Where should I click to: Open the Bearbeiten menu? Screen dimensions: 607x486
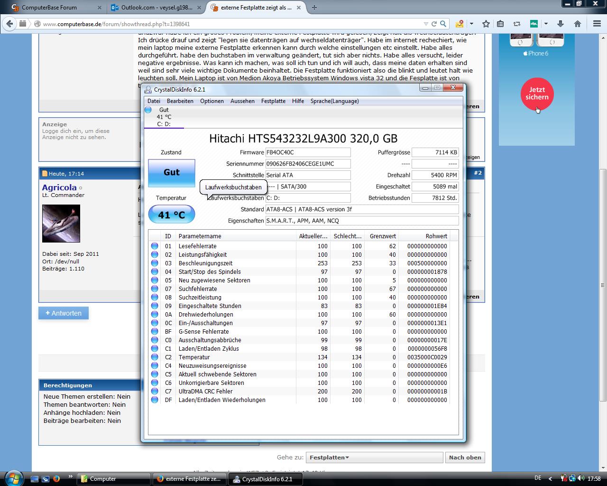point(180,101)
